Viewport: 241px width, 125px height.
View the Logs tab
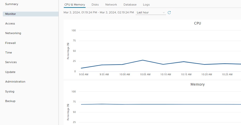pos(146,5)
